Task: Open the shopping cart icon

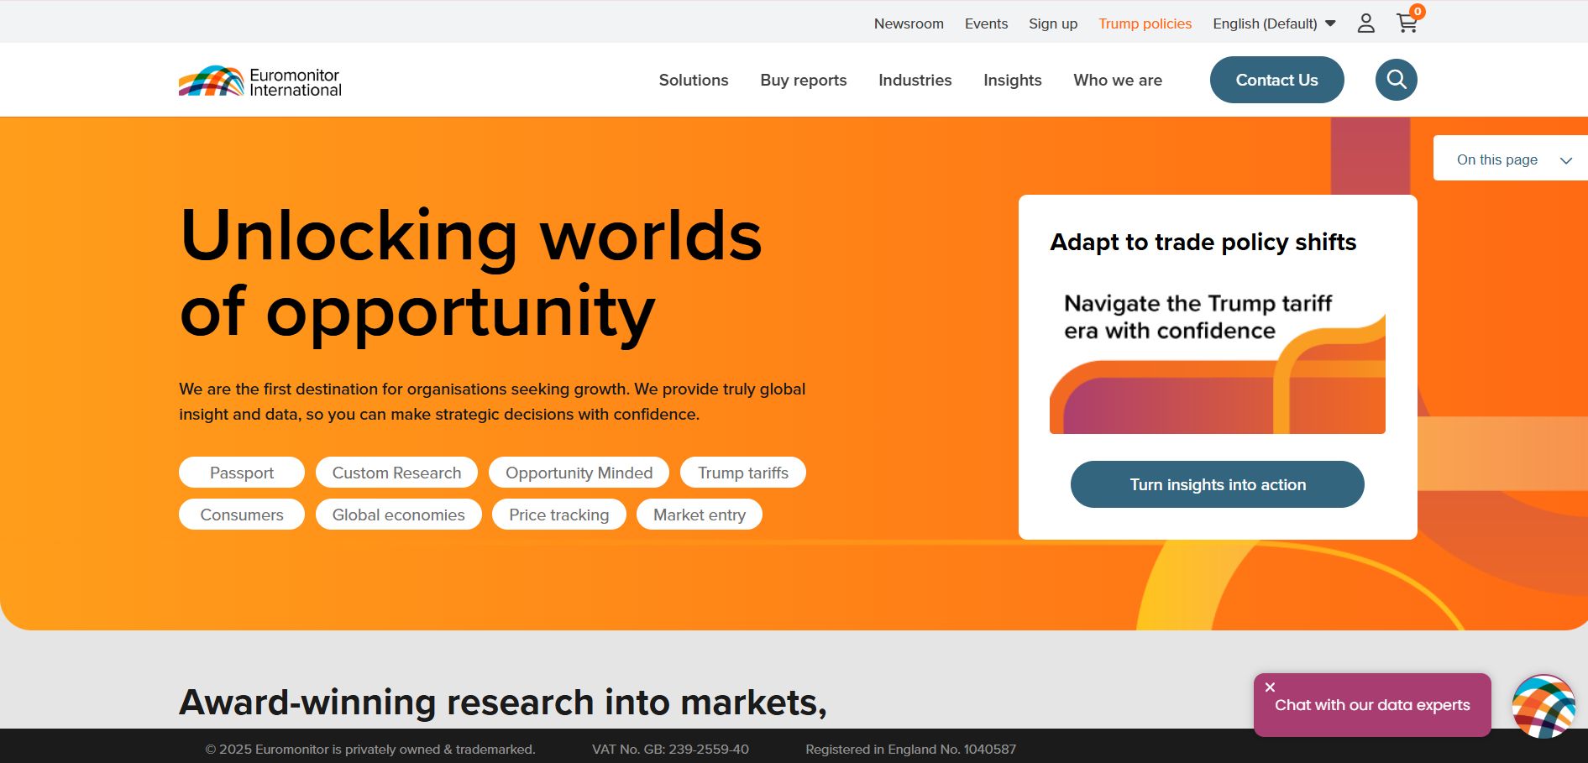Action: click(x=1407, y=24)
